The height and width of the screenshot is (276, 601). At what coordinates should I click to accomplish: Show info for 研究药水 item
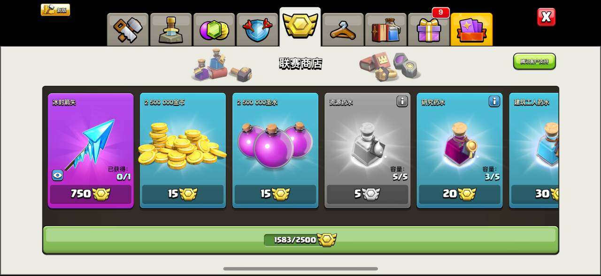coord(494,101)
